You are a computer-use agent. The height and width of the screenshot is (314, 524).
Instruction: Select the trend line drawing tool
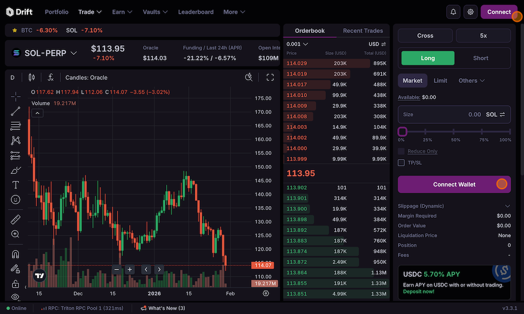[15, 110]
